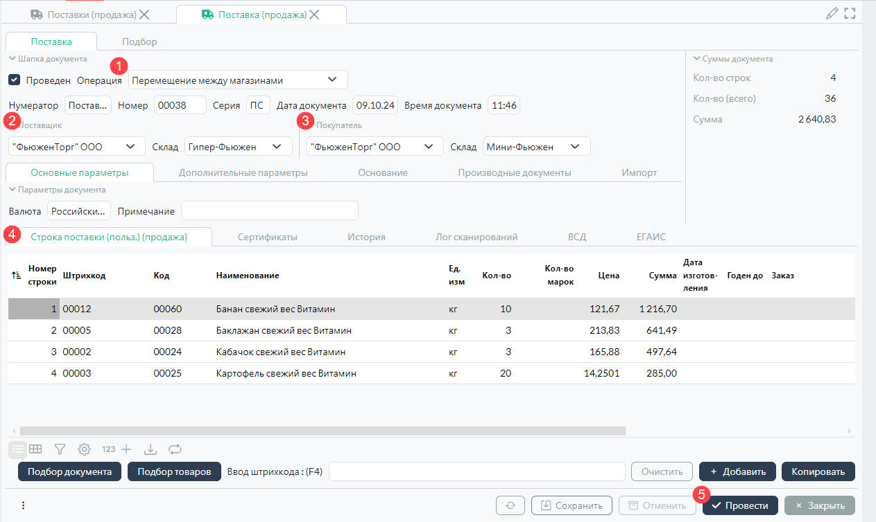The image size is (876, 522).
Task: Open the Дополнительные параметры tab
Action: (x=243, y=172)
